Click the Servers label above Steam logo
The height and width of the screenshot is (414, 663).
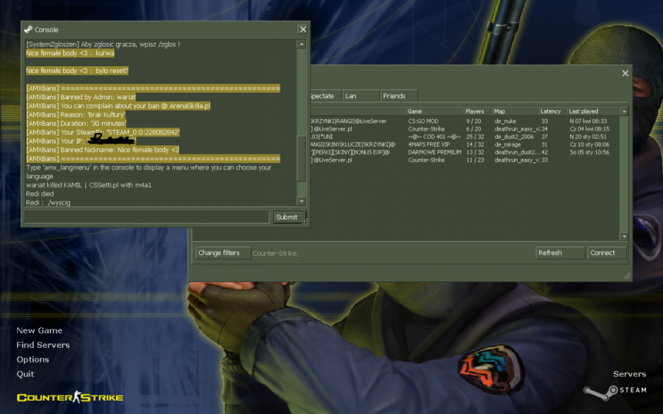click(630, 374)
